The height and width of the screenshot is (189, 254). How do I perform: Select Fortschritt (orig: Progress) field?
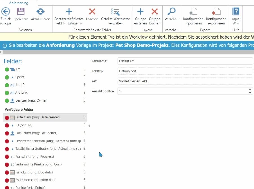coord(35,156)
